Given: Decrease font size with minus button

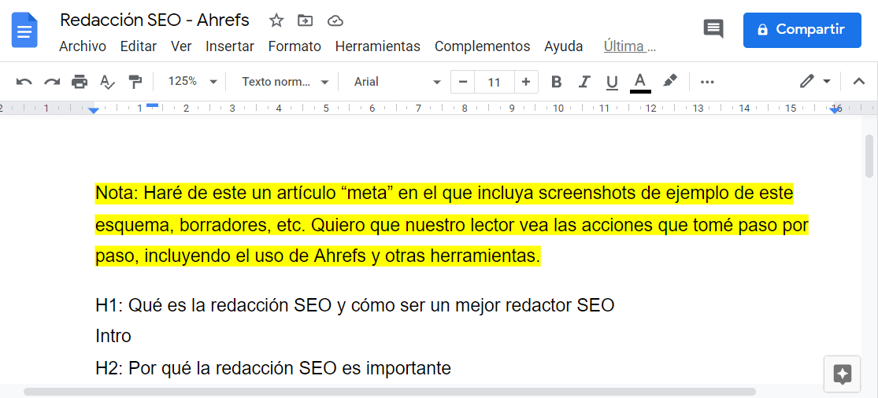Looking at the screenshot, I should point(462,82).
